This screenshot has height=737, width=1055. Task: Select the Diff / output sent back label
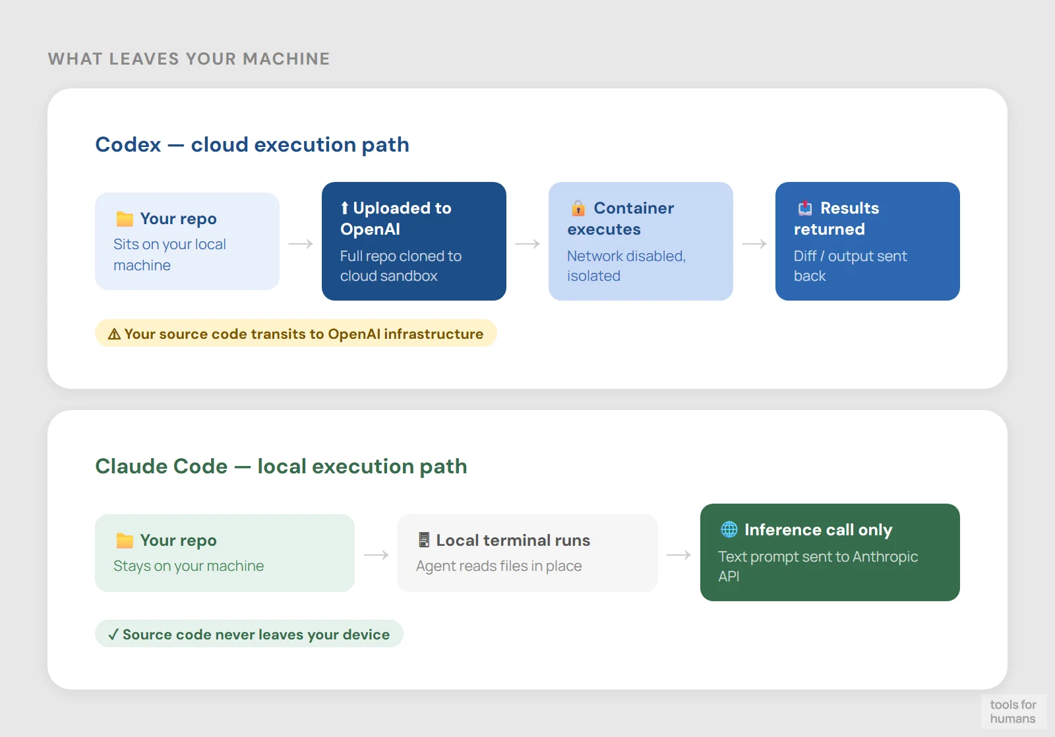pos(850,266)
